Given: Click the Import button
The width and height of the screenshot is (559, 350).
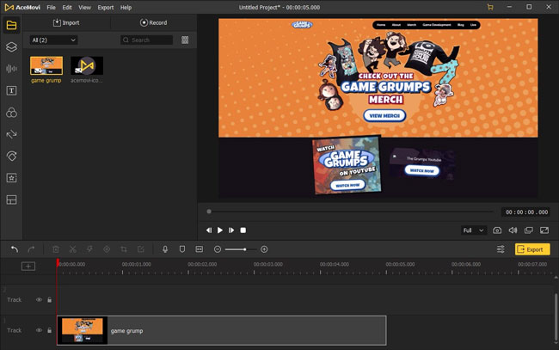Looking at the screenshot, I should click(x=66, y=22).
